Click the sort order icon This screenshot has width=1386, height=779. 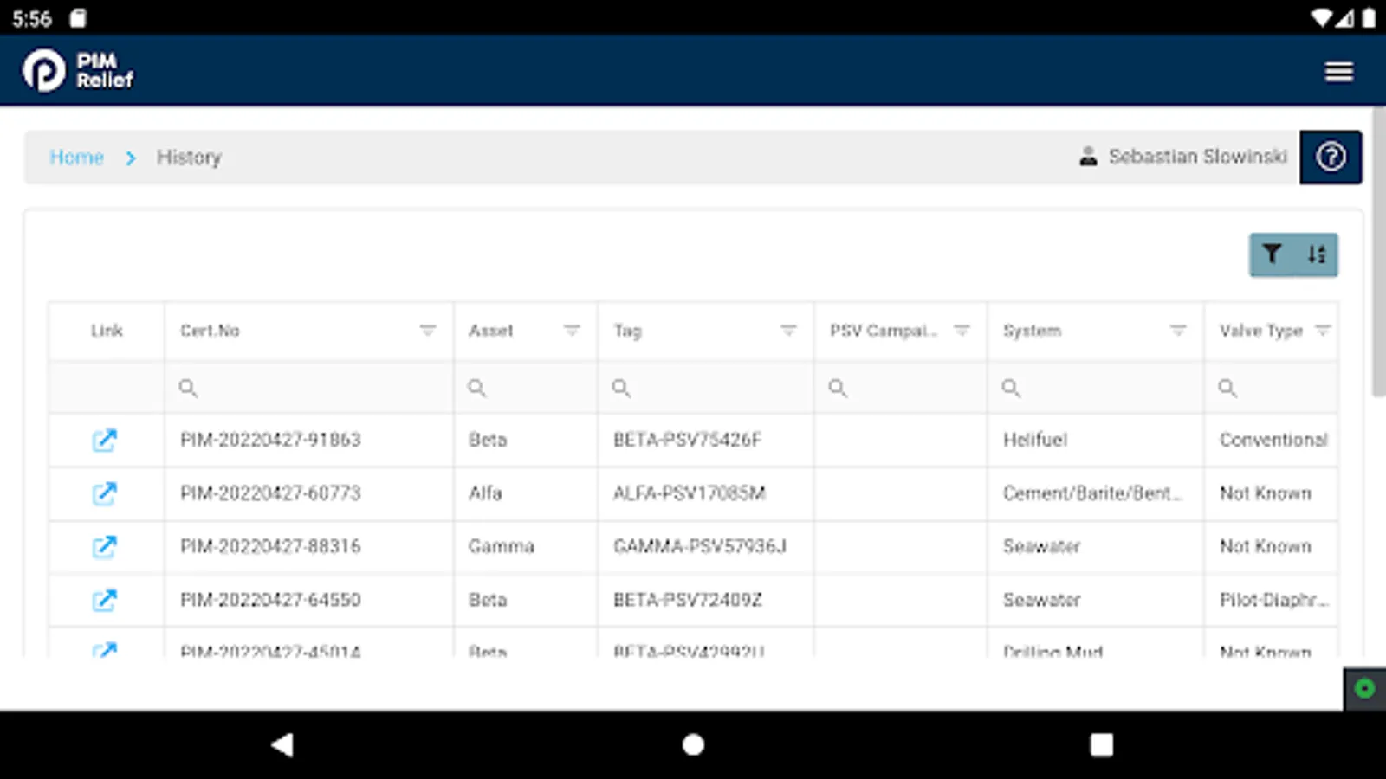click(x=1318, y=254)
